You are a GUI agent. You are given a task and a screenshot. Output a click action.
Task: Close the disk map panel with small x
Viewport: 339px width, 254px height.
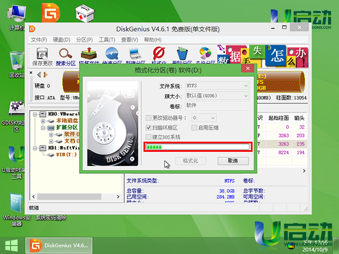click(31, 73)
